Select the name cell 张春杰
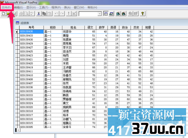 [73, 76]
